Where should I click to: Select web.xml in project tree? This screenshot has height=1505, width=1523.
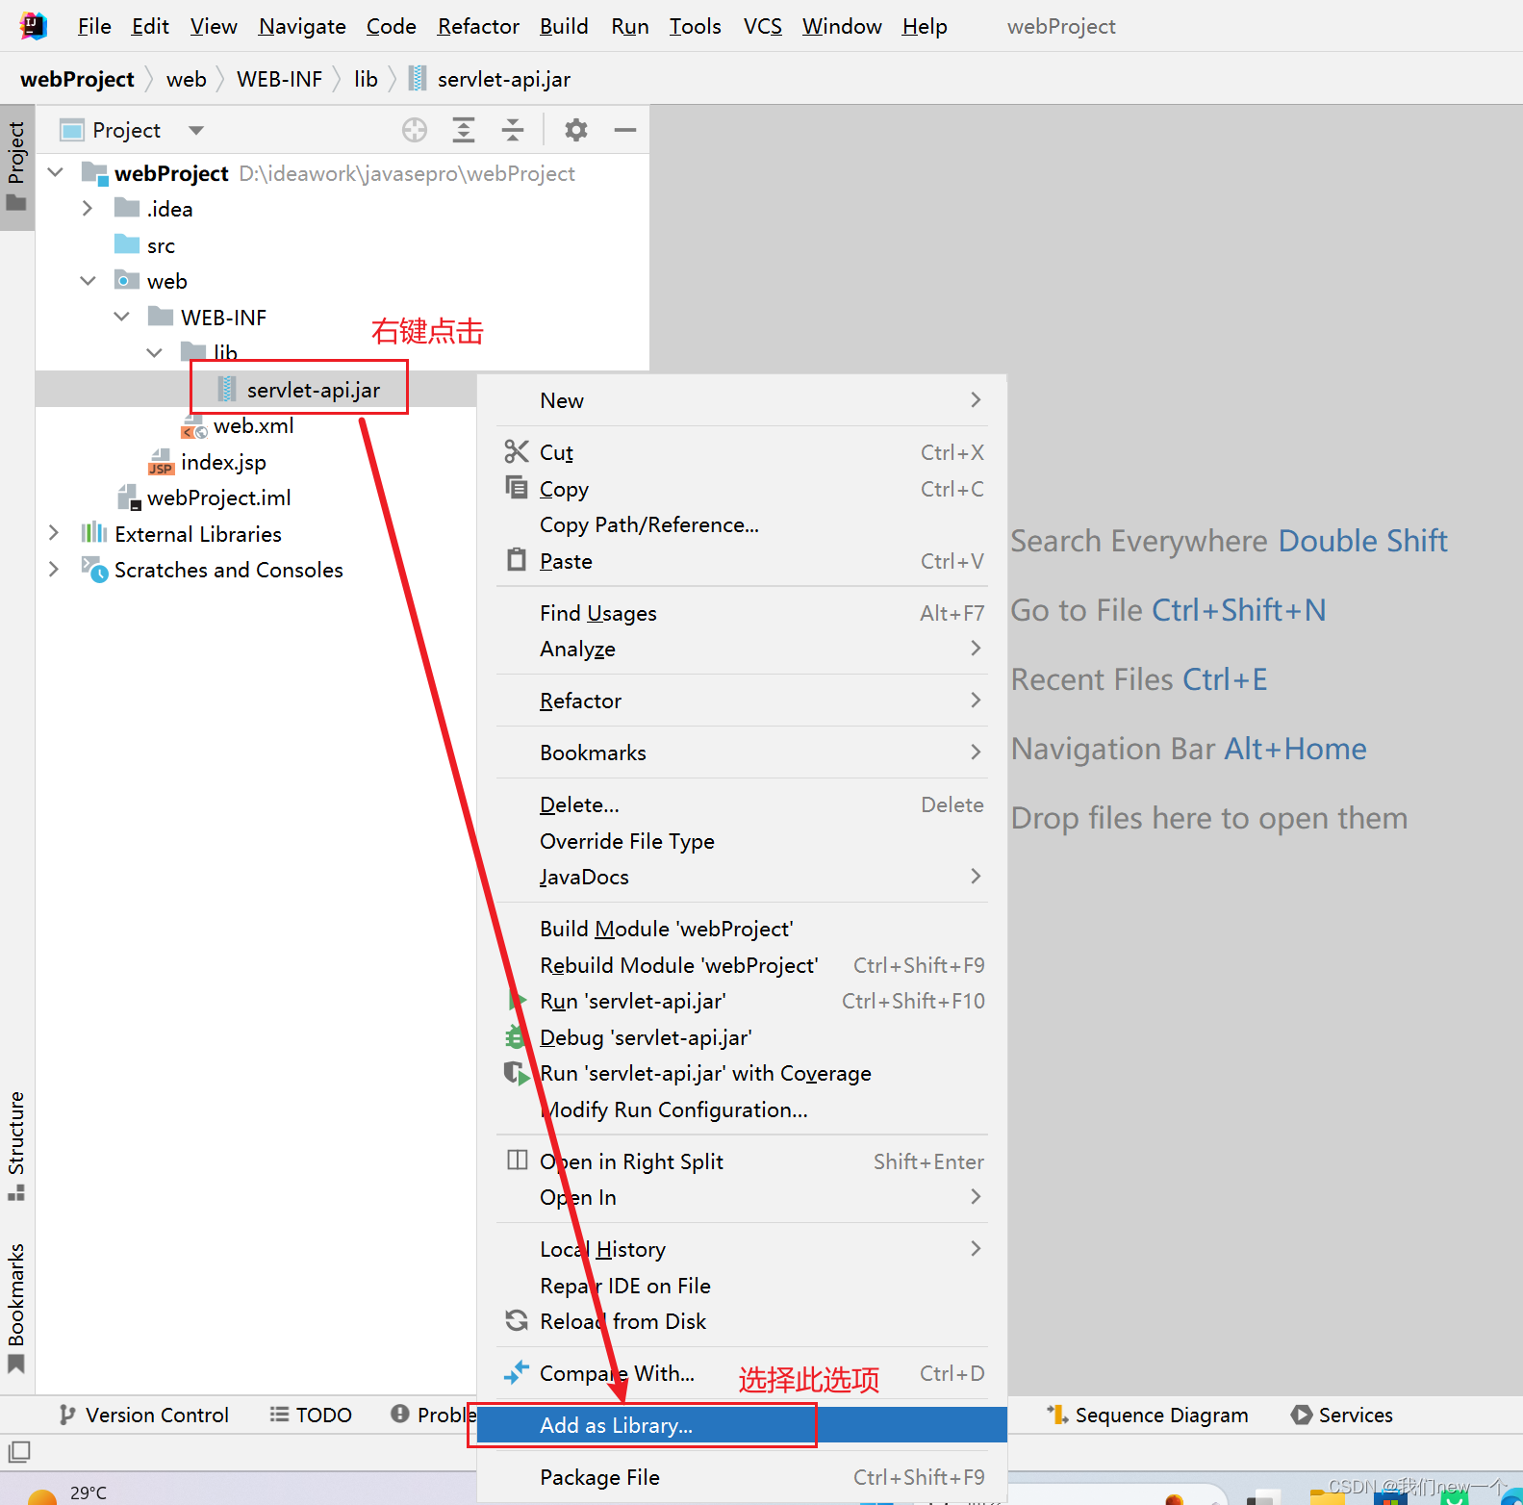(254, 425)
